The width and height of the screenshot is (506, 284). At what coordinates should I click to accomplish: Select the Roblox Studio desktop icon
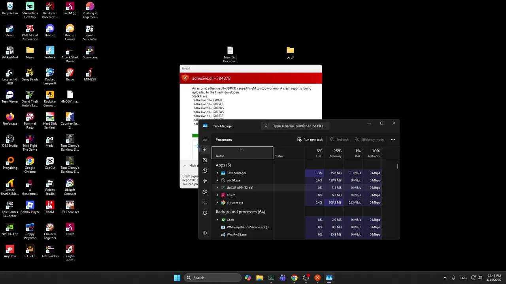(50, 187)
